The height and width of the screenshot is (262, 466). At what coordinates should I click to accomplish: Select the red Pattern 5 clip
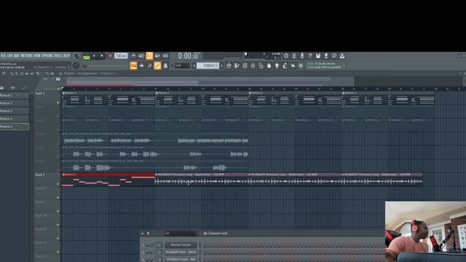point(108,180)
